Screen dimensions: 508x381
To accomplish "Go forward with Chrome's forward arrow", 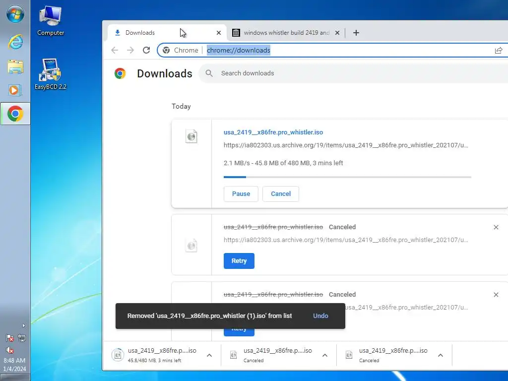I will tap(130, 50).
